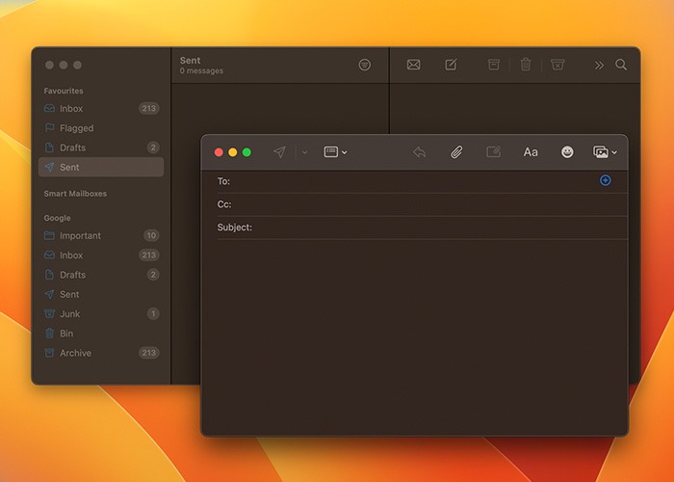
Task: Click the Search magnifier in Mail window
Action: tap(621, 65)
